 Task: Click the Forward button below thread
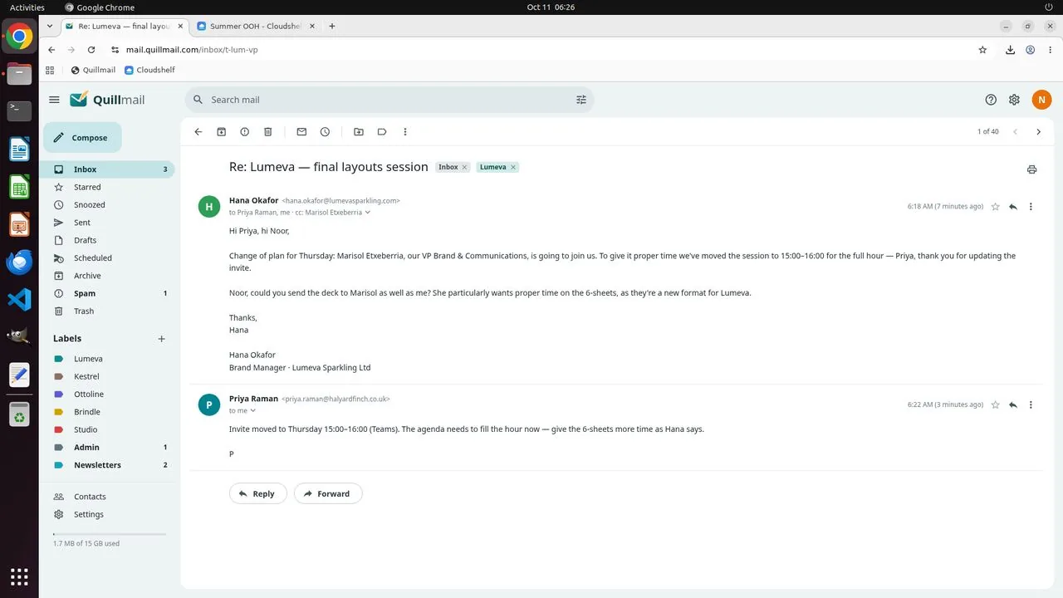328,493
